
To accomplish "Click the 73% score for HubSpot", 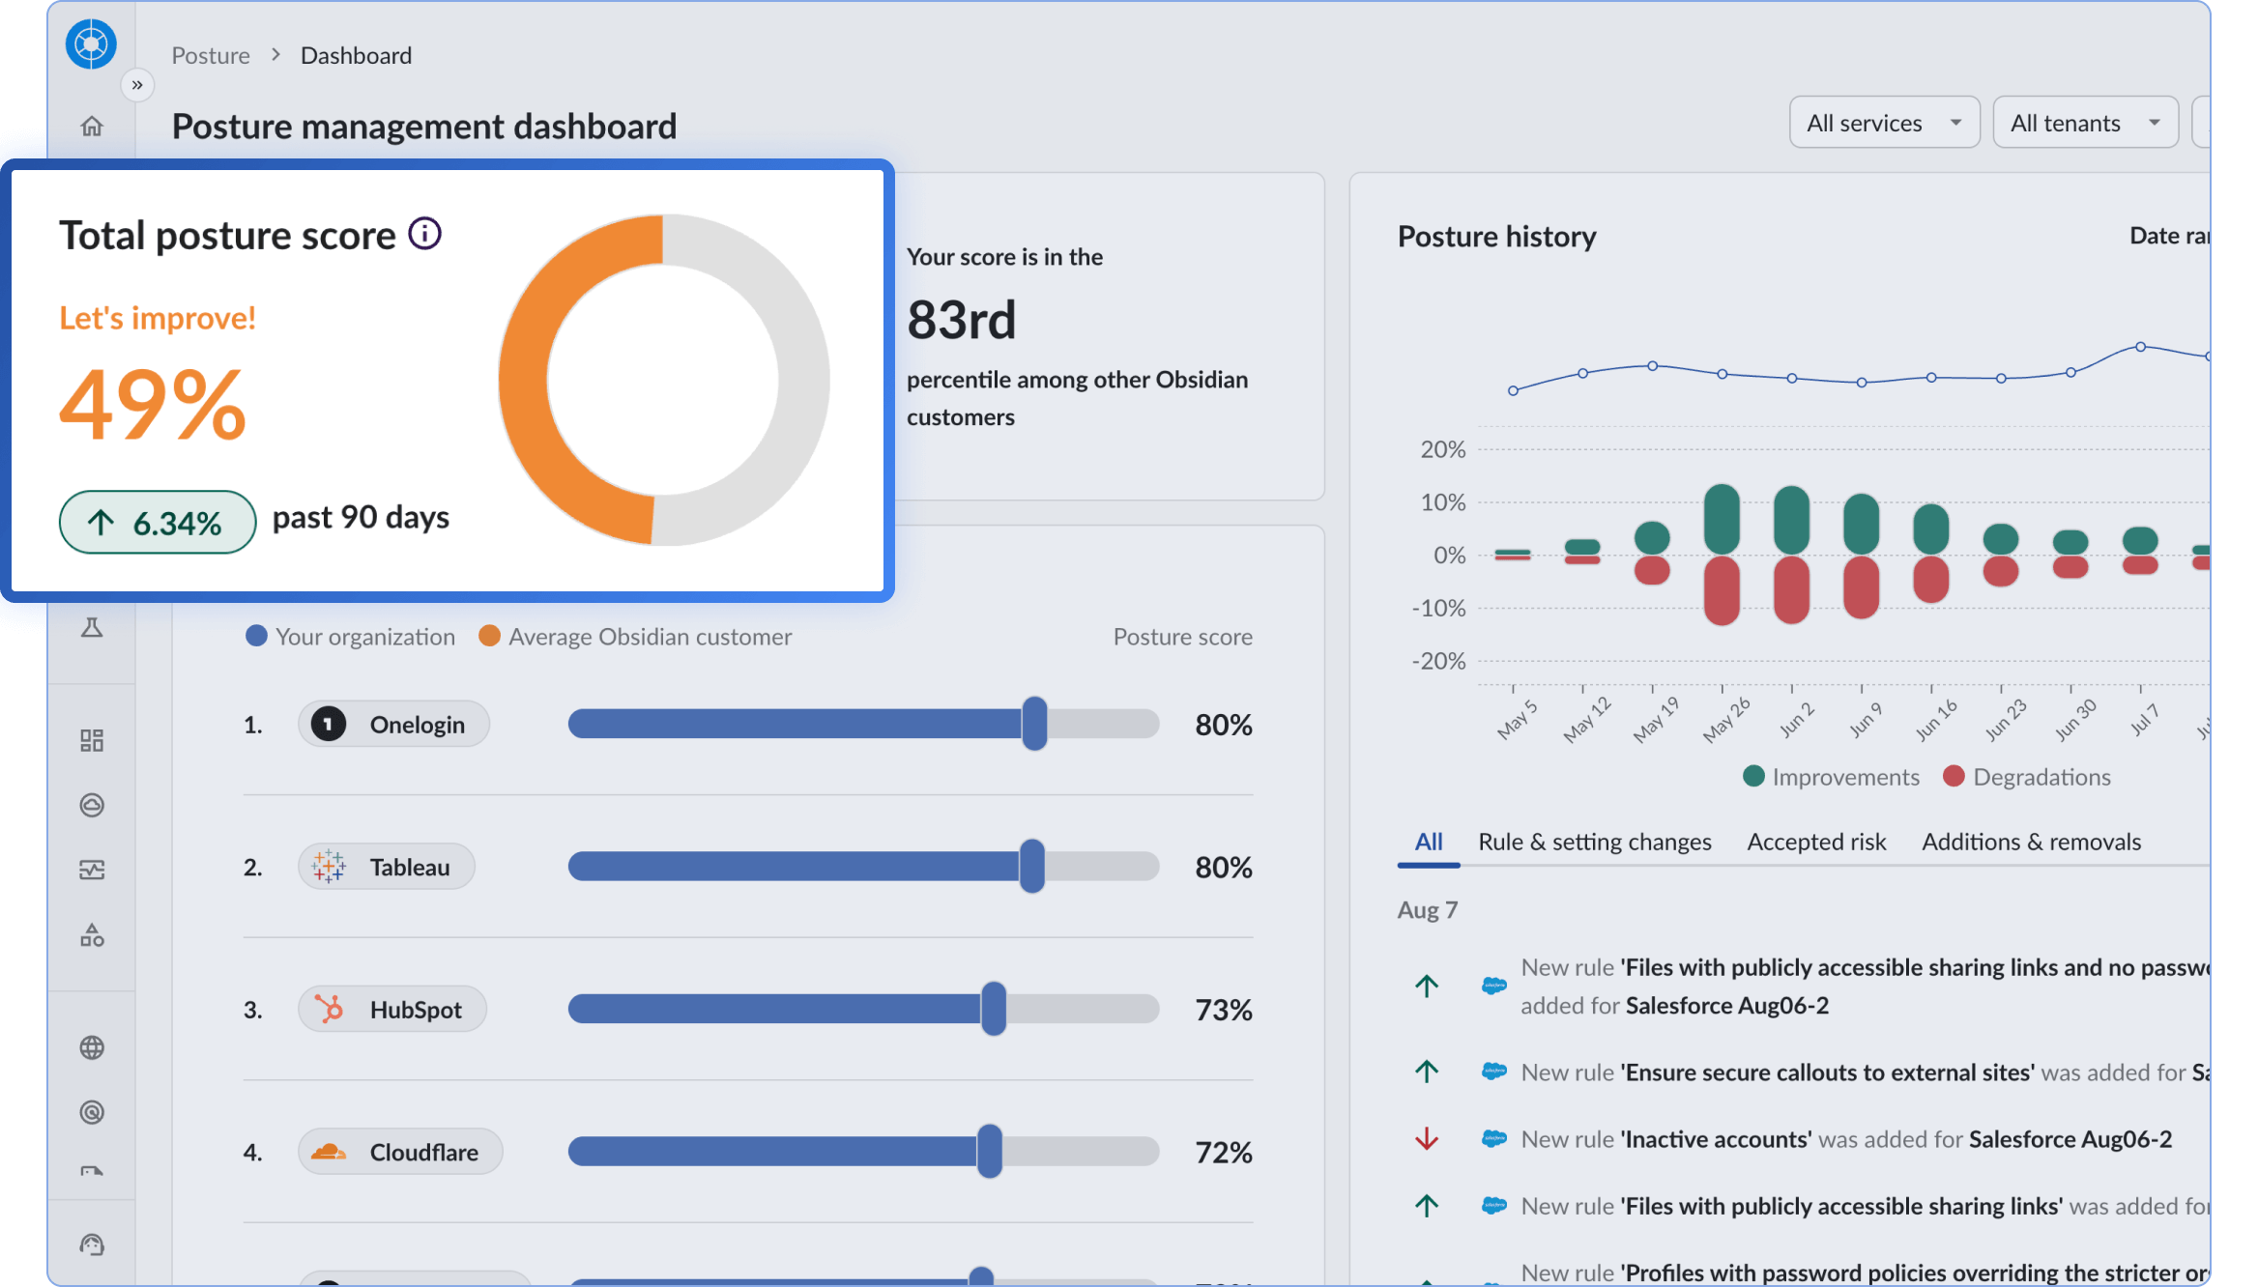I will (x=1224, y=1010).
